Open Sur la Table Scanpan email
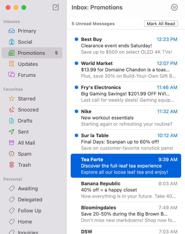This screenshot has height=234, width=185. click(x=126, y=141)
